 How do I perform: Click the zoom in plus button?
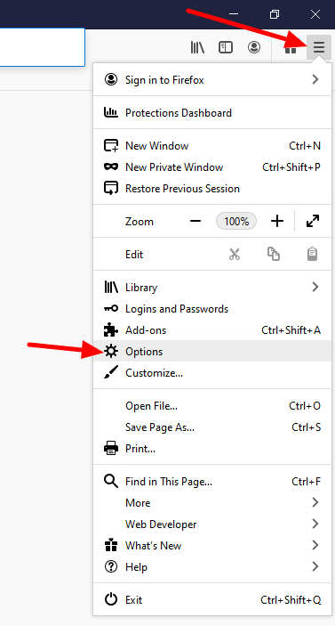(277, 221)
